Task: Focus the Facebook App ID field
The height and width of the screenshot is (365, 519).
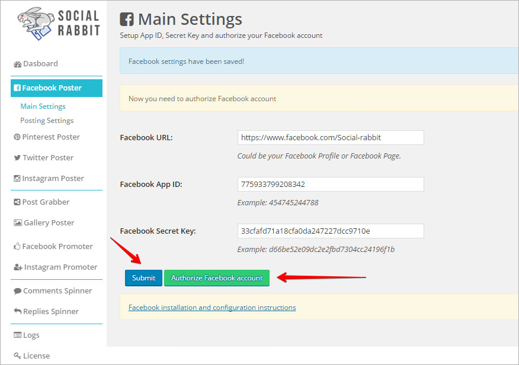Action: tap(331, 184)
